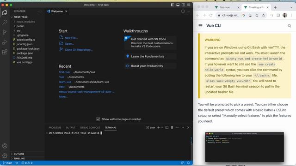The height and width of the screenshot is (166, 296).
Task: Select the Welcome editor tab
Action: pyautogui.click(x=57, y=11)
